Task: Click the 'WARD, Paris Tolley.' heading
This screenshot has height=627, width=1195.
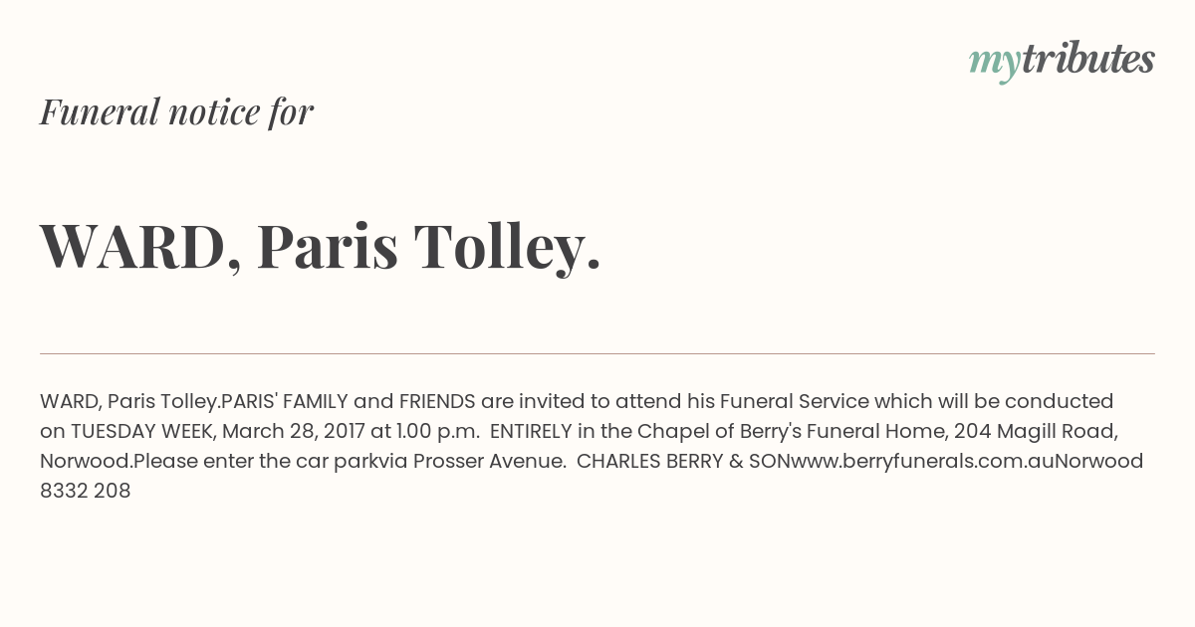Action: click(321, 247)
